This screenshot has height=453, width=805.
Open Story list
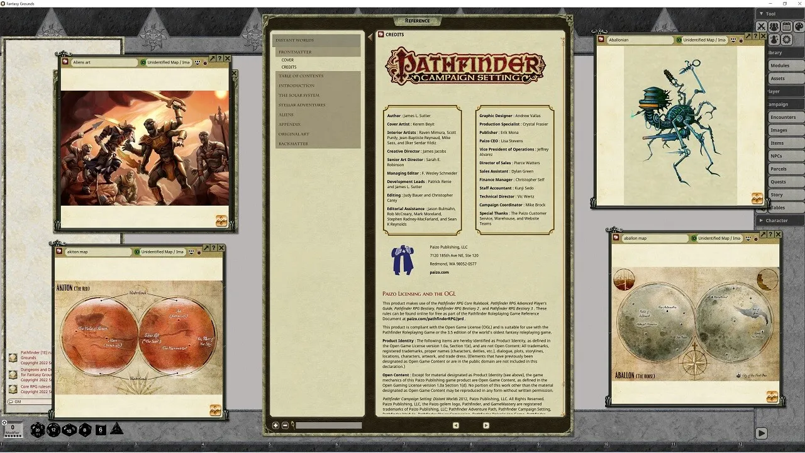(x=786, y=195)
